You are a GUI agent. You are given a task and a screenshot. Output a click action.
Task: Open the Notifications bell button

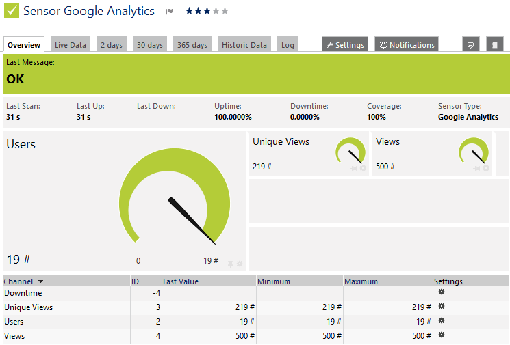[407, 45]
